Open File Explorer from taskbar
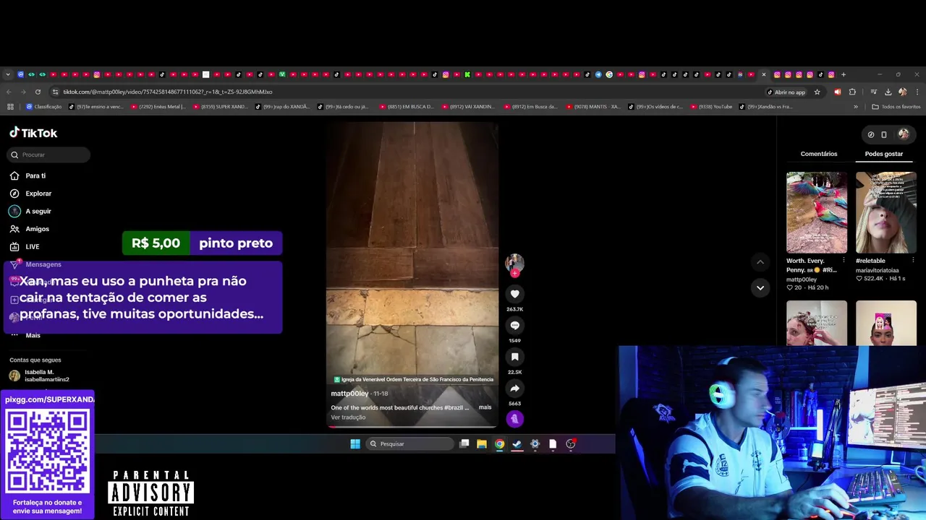This screenshot has height=520, width=926. point(482,444)
